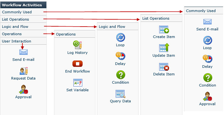224x115 pixels.
Task: Click Approval icon in Commonly Used panel
Action: pos(207,96)
